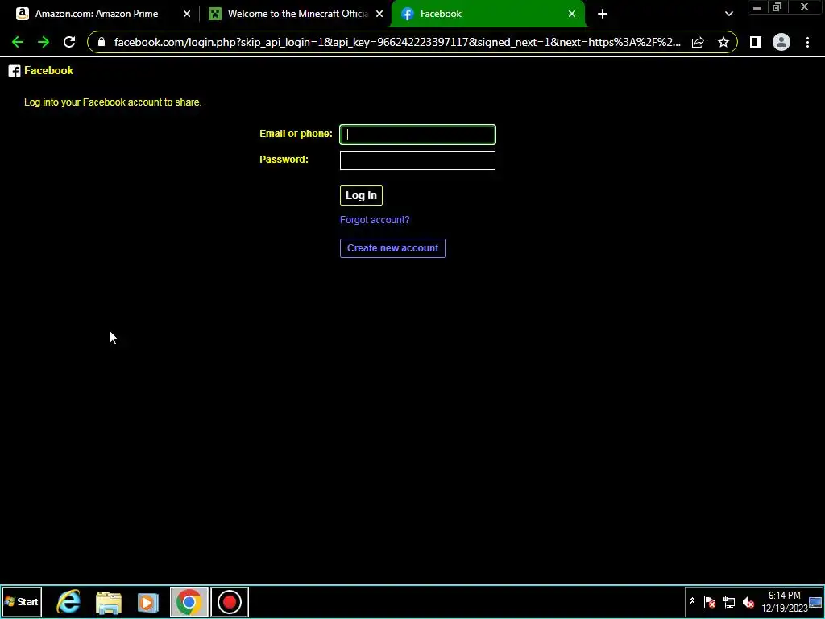The image size is (825, 619).
Task: Reload the Facebook login page
Action: click(69, 42)
